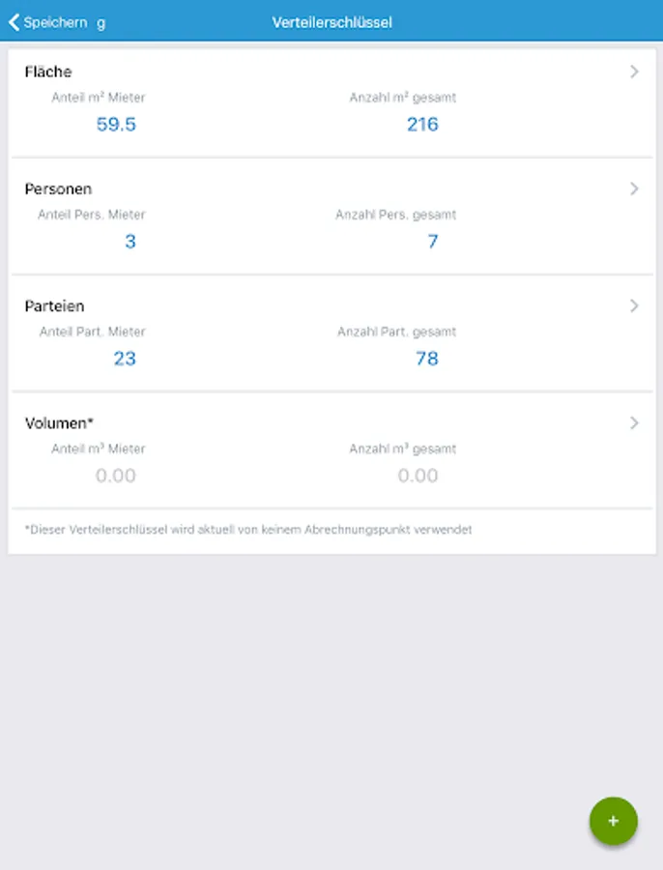Edit Parteien tenant share value 23
Screen dimensions: 663x870
coord(125,359)
